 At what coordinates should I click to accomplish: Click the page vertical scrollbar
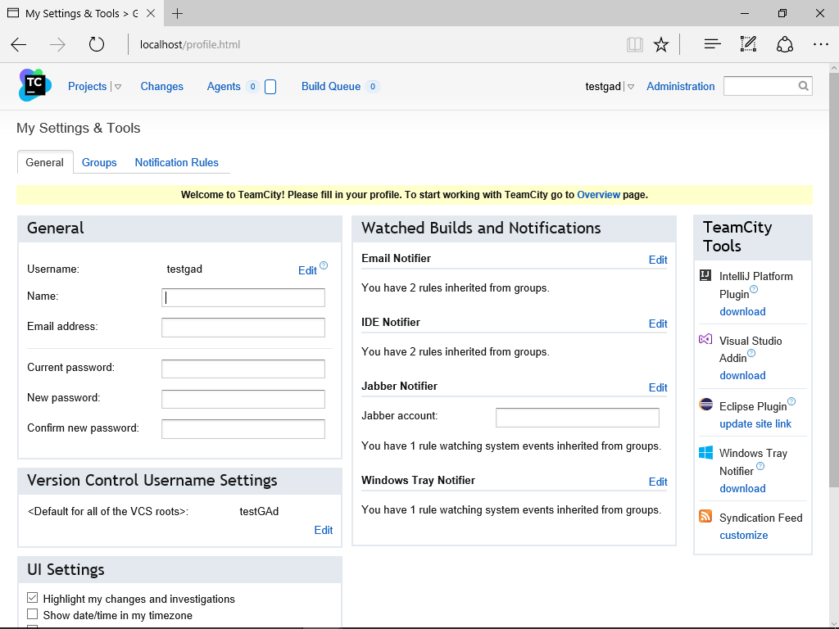833,280
